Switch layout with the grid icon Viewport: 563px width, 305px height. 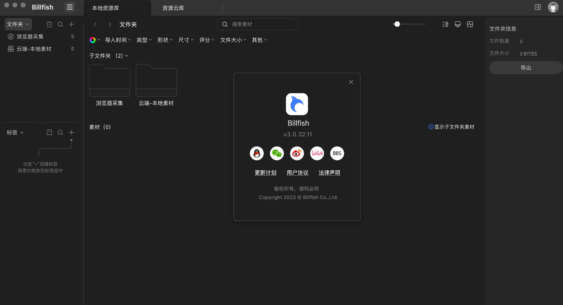(x=470, y=24)
